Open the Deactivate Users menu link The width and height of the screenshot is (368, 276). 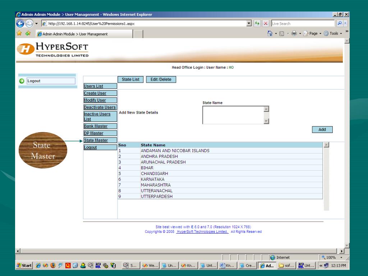point(101,107)
